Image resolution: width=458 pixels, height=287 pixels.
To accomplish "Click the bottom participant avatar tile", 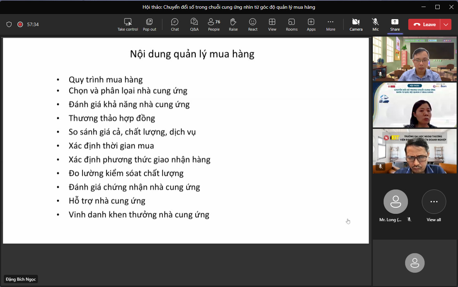I will point(415,263).
